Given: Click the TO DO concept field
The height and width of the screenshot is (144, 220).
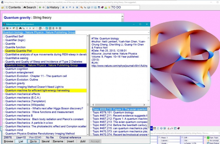Looking at the screenshot, I should point(125,7).
